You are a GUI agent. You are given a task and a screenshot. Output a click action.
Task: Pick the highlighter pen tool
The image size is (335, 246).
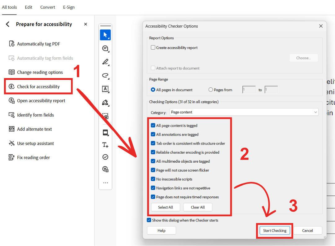(105, 62)
